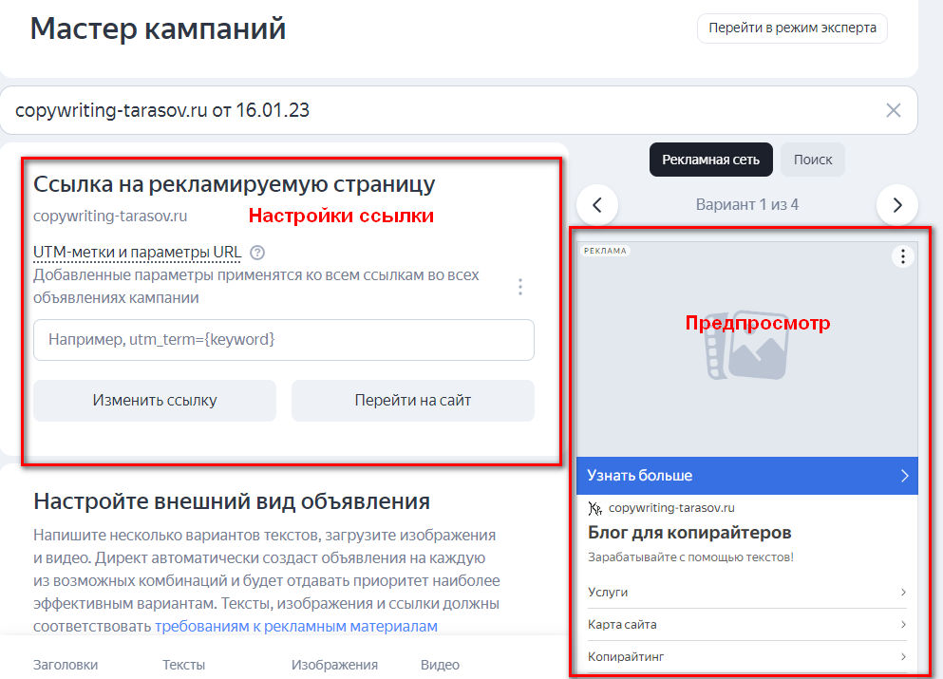The image size is (943, 679).
Task: Open требованиям к рекламным материалам link
Action: pos(296,627)
